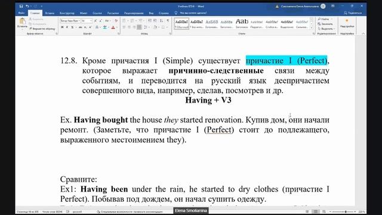Image resolution: width=382 pixels, height=215 pixels.
Task: Sort the selection with the A-Z icon
Action: pyautogui.click(x=162, y=21)
